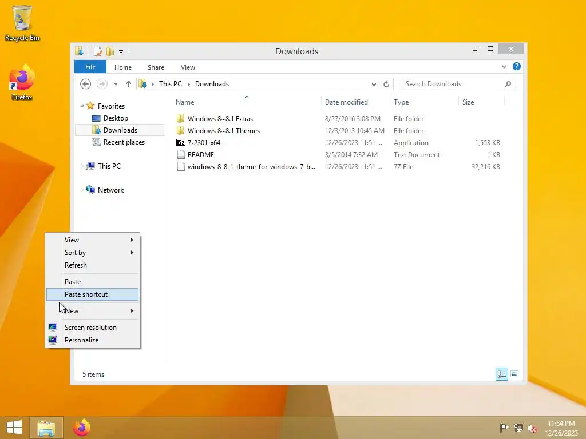Open the File ribbon tab

point(90,67)
